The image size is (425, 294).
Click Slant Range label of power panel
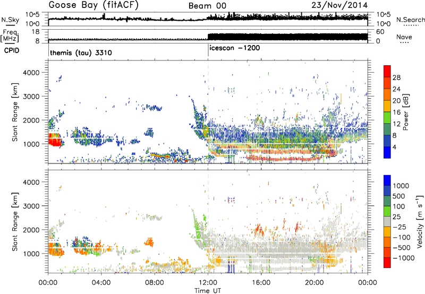tap(15, 112)
